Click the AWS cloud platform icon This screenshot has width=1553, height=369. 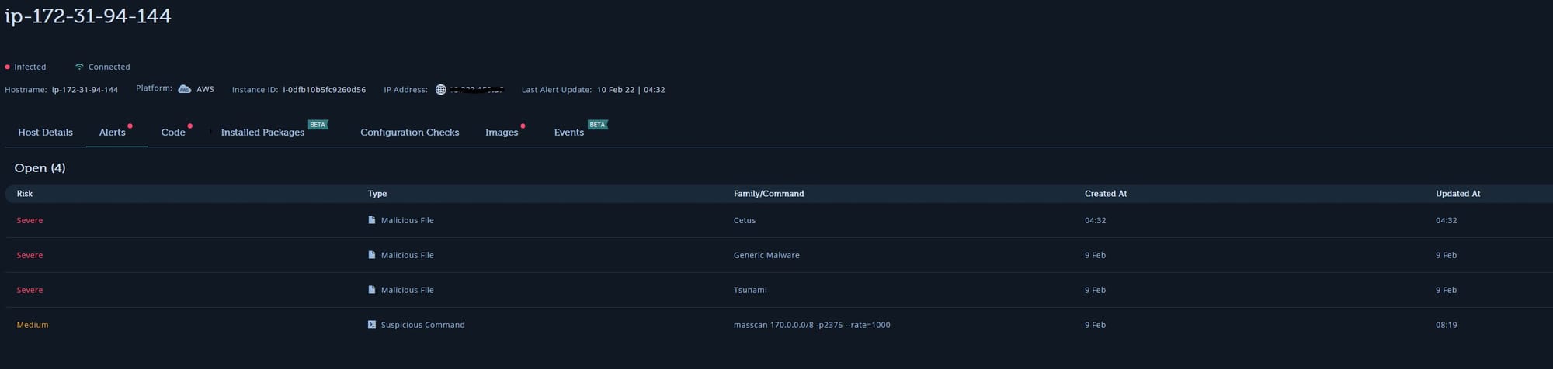click(x=184, y=89)
